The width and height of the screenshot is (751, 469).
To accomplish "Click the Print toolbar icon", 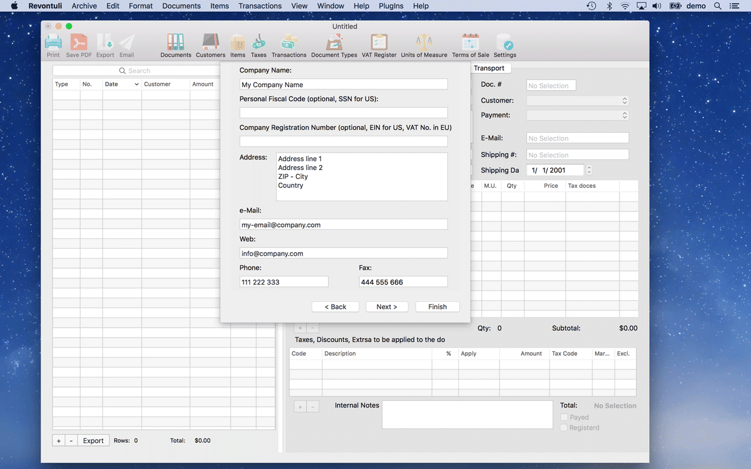I will pos(53,43).
